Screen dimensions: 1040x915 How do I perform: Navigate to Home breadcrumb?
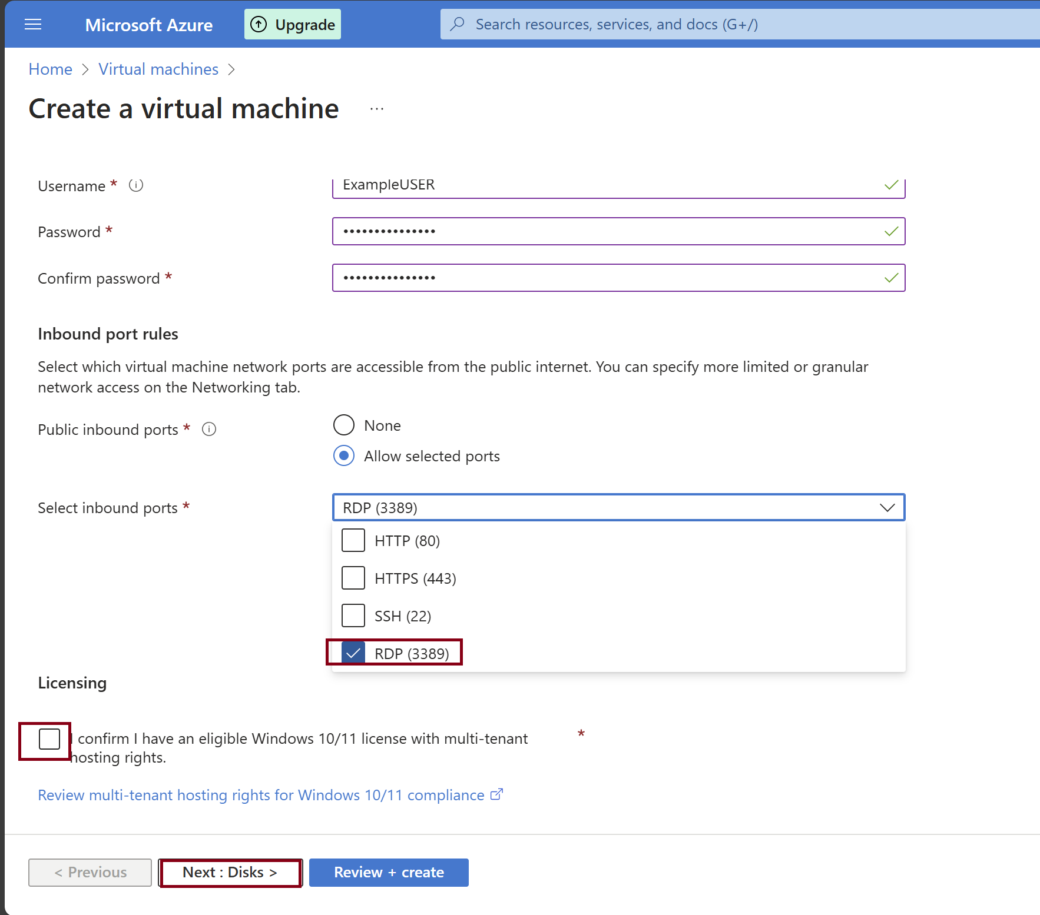click(51, 69)
